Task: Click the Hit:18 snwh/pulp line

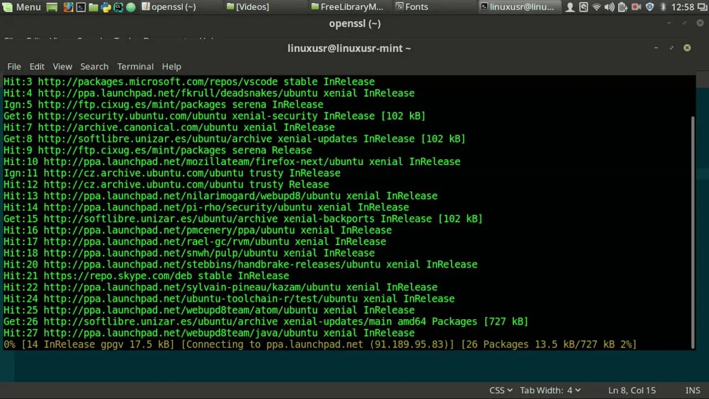Action: [x=189, y=253]
